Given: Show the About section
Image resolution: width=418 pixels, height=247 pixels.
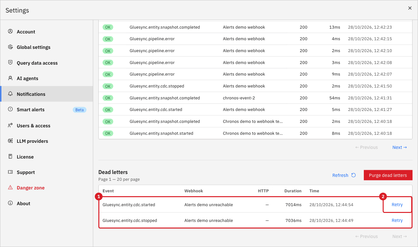Looking at the screenshot, I should [x=47, y=203].
